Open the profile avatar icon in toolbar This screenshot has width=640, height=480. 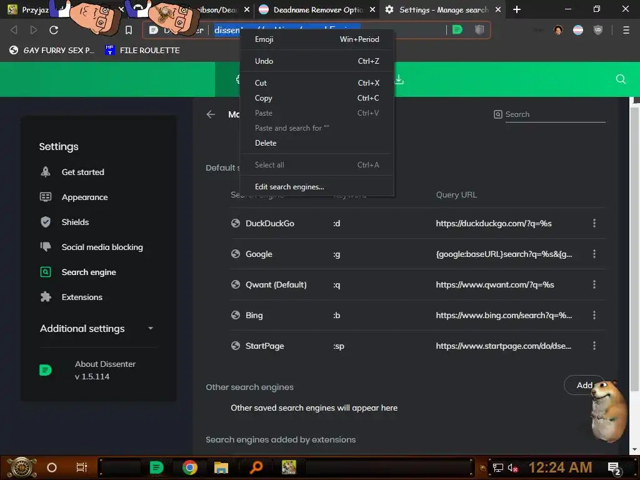click(558, 30)
